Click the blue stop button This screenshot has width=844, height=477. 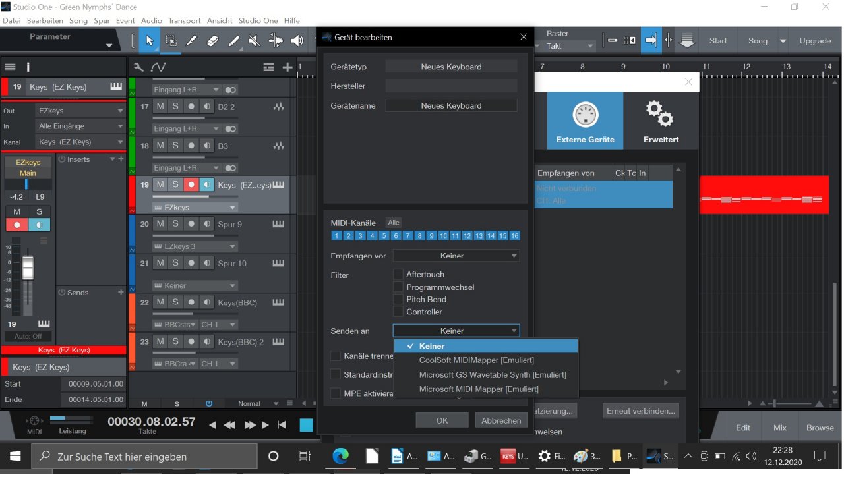307,425
